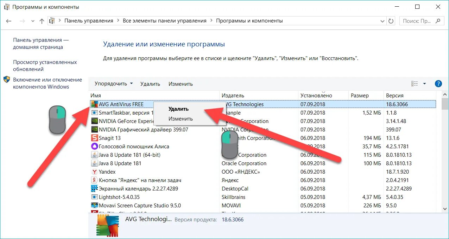Click the Голосовой помощник Алиса icon
The height and width of the screenshot is (239, 449).
pyautogui.click(x=94, y=146)
